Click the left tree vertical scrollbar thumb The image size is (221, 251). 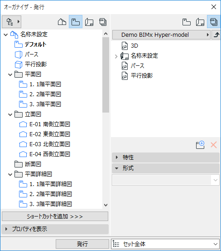pos(106,75)
